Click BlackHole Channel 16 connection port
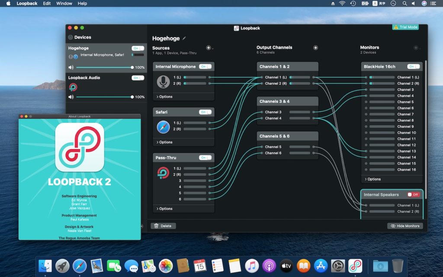 pyautogui.click(x=366, y=170)
